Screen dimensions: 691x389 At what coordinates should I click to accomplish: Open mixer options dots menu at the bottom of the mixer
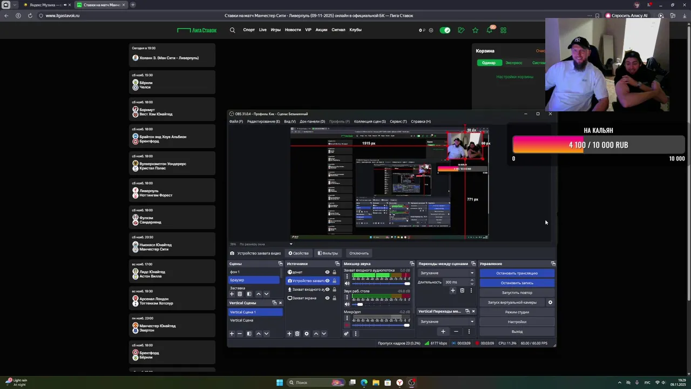pyautogui.click(x=355, y=333)
